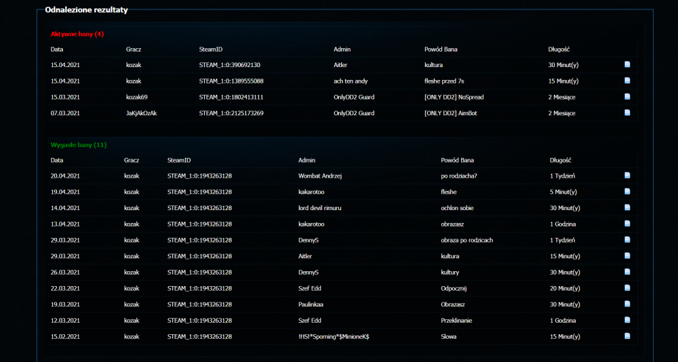The image size is (678, 362).
Task: Open details icon for 'obraza po rodzicach' ban
Action: pyautogui.click(x=627, y=240)
